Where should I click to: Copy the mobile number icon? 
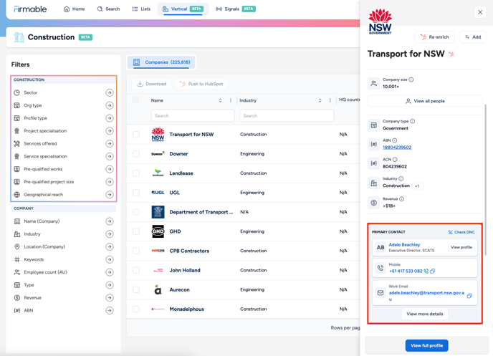click(x=433, y=271)
